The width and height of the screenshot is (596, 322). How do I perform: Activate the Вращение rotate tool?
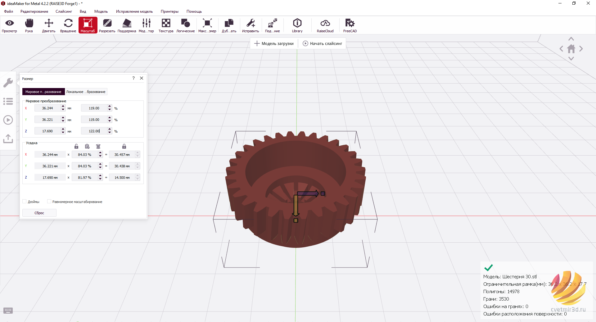(x=68, y=25)
